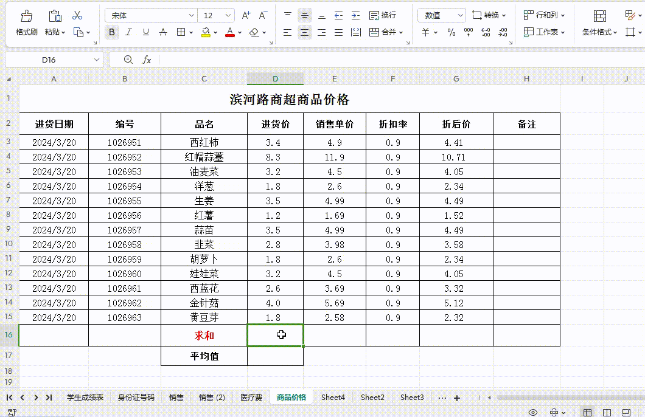Viewport: 645px width, 417px height.
Task: Toggle bold formatting
Action: [x=111, y=32]
